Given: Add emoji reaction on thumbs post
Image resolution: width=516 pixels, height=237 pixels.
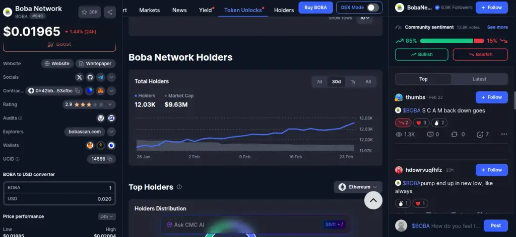Looking at the screenshot, I should click(x=482, y=135).
